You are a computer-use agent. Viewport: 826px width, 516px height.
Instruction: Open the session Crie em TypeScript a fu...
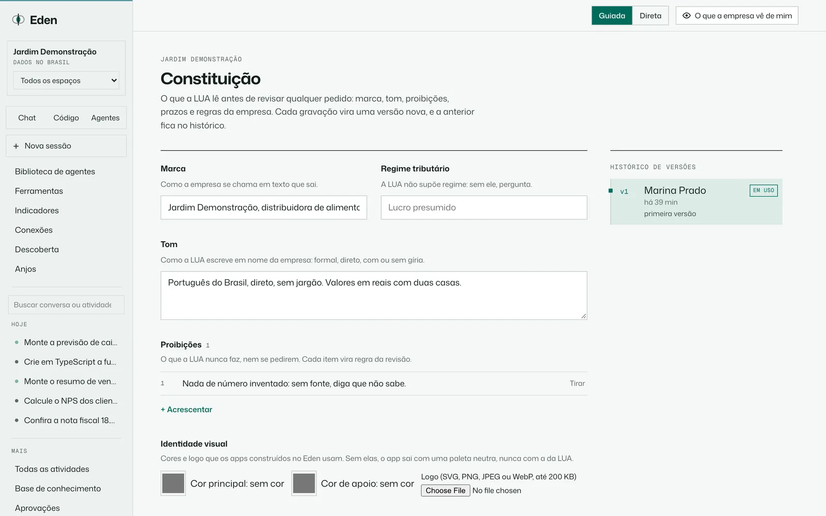(66, 362)
